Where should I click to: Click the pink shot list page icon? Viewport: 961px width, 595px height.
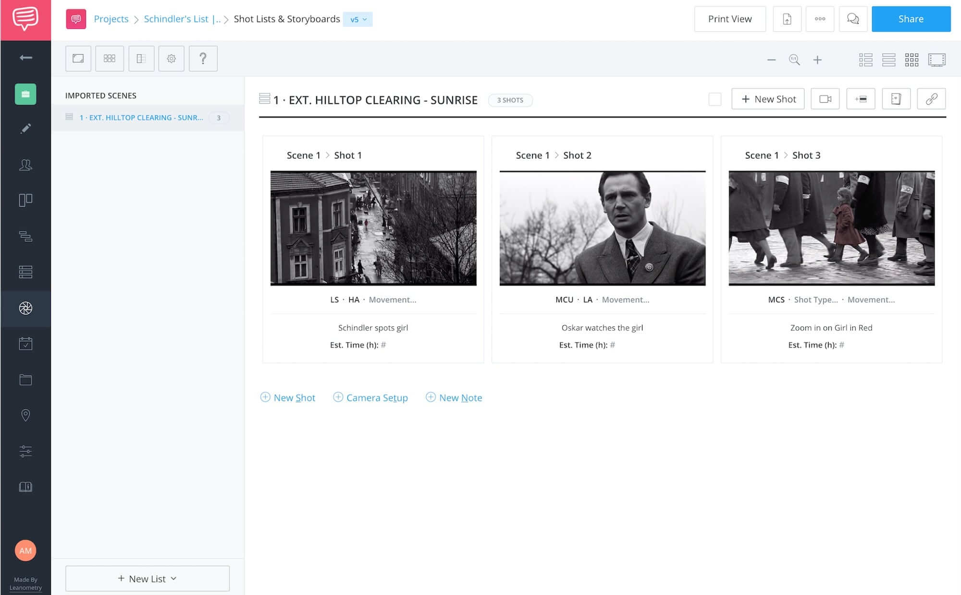pos(76,19)
